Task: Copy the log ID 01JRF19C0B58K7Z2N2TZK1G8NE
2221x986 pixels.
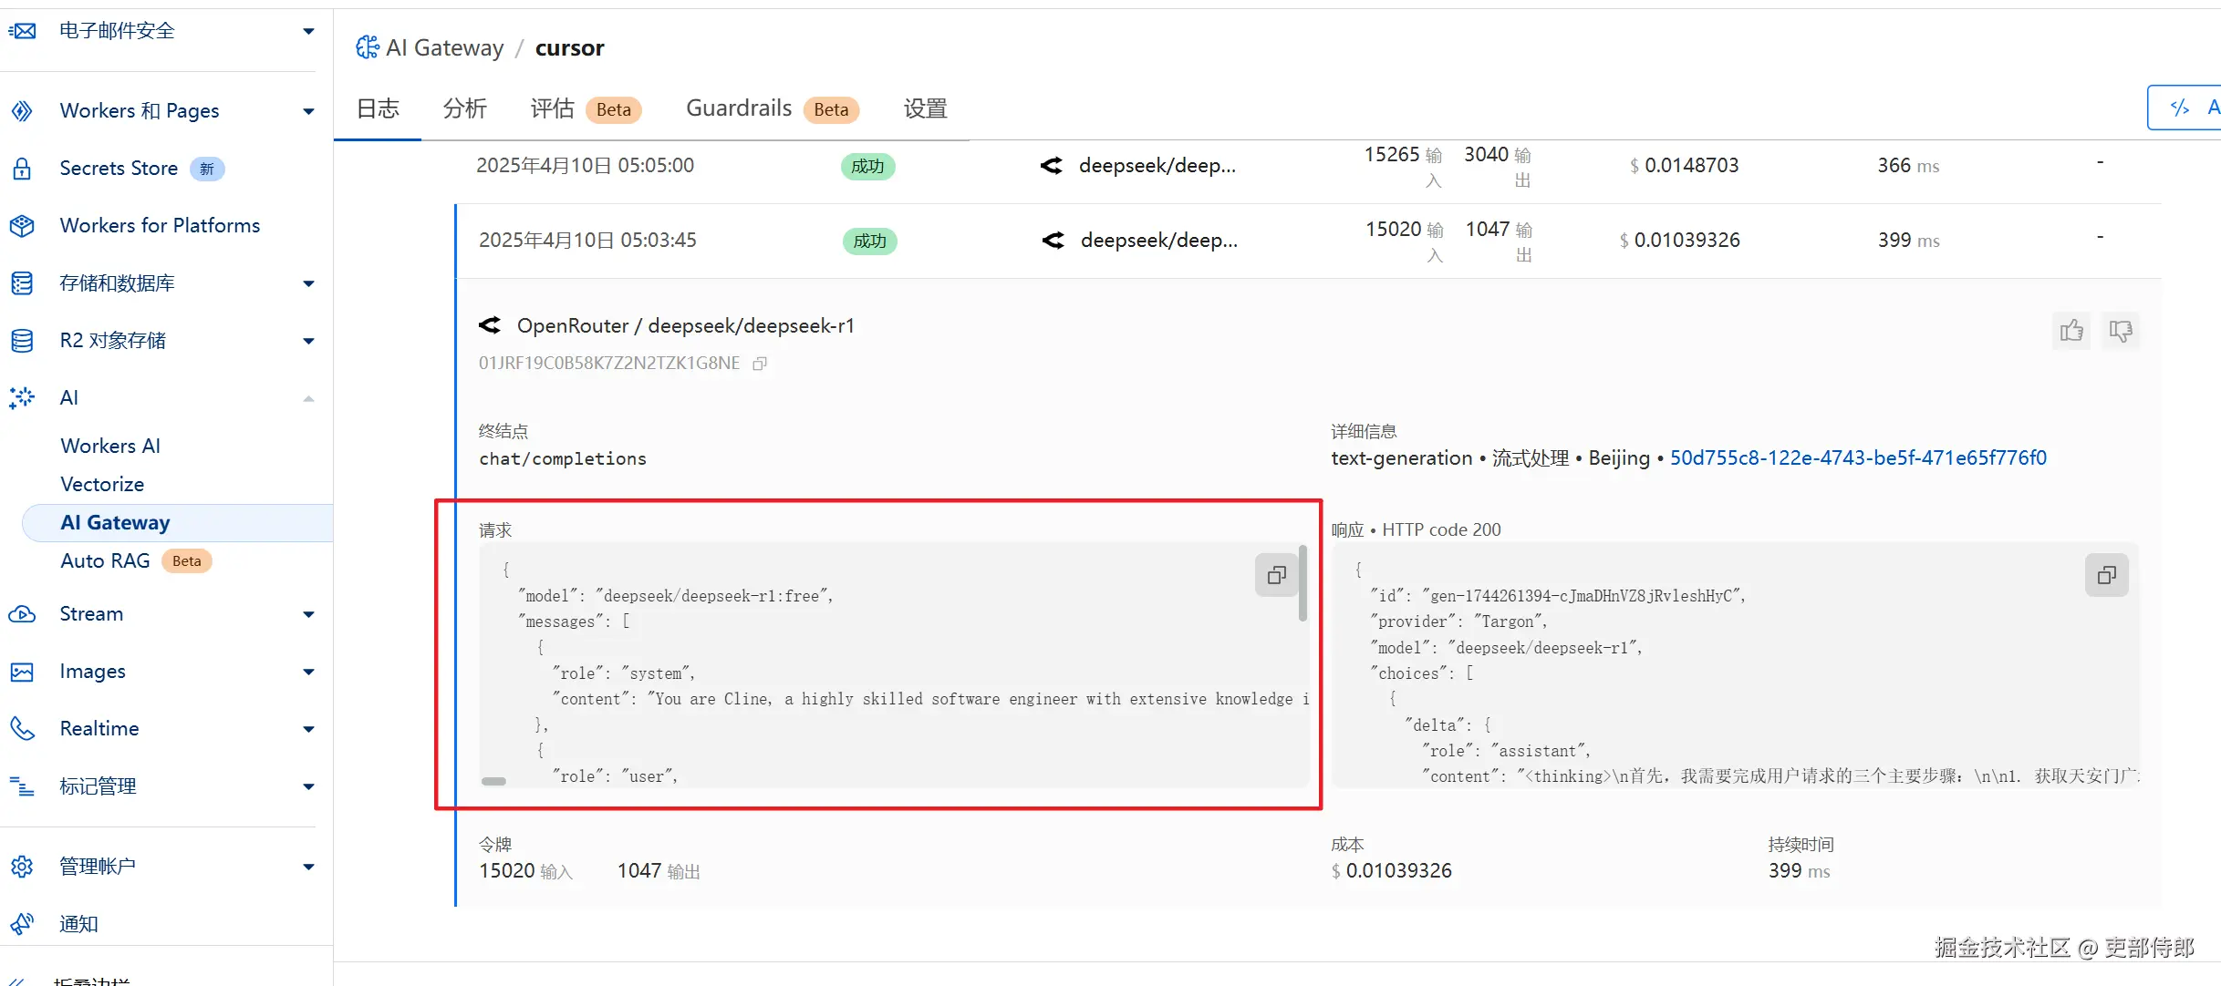Action: 760,364
